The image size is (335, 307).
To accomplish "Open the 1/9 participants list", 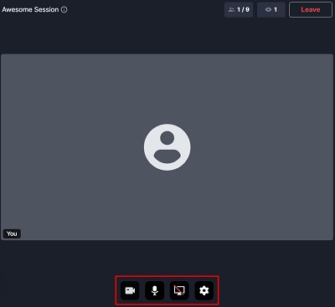I will pos(239,10).
